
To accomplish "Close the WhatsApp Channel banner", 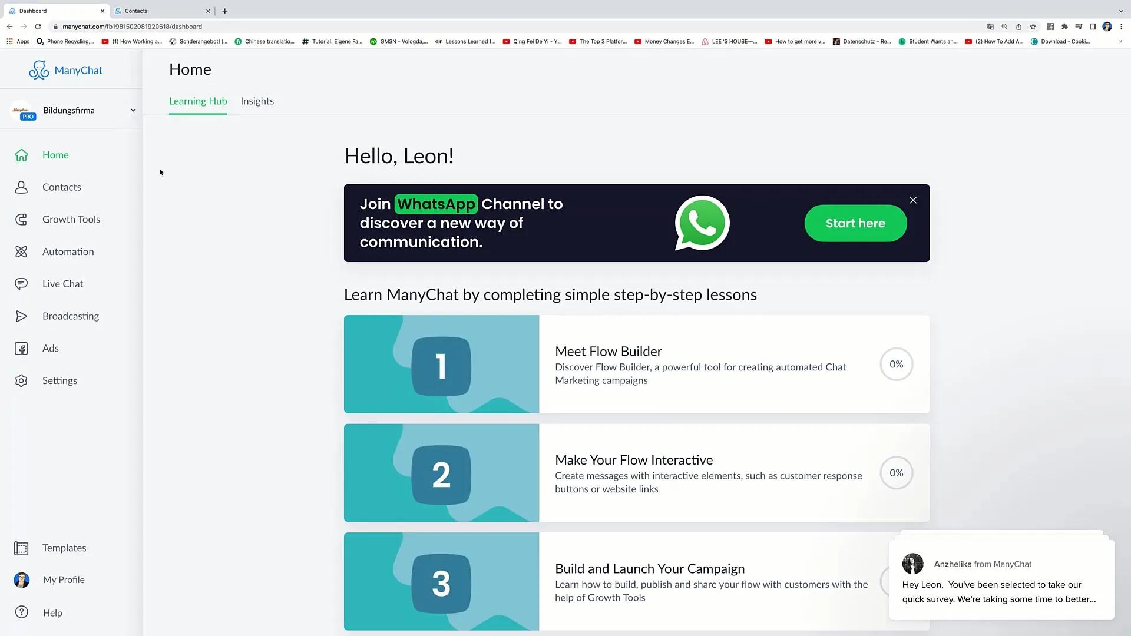I will click(912, 200).
